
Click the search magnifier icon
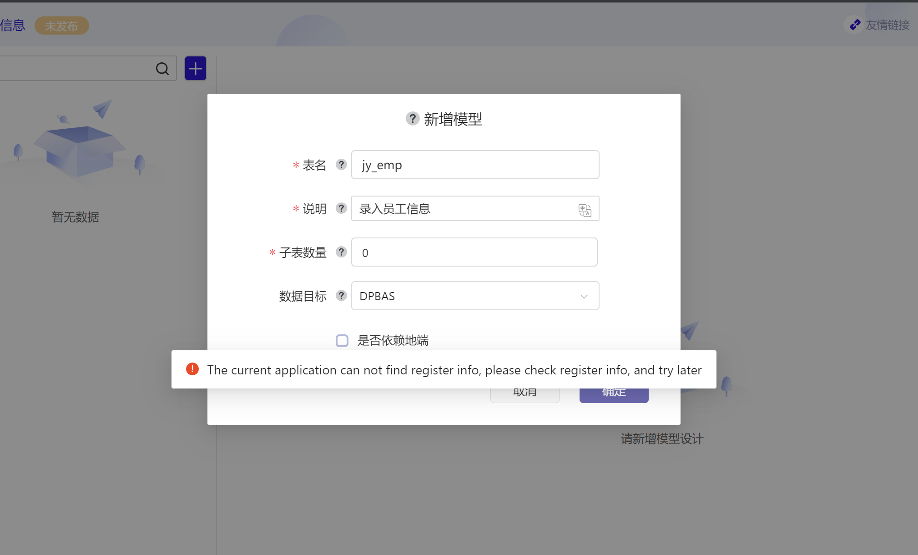tap(162, 69)
